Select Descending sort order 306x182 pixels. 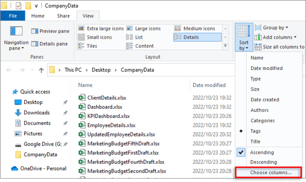click(x=262, y=162)
